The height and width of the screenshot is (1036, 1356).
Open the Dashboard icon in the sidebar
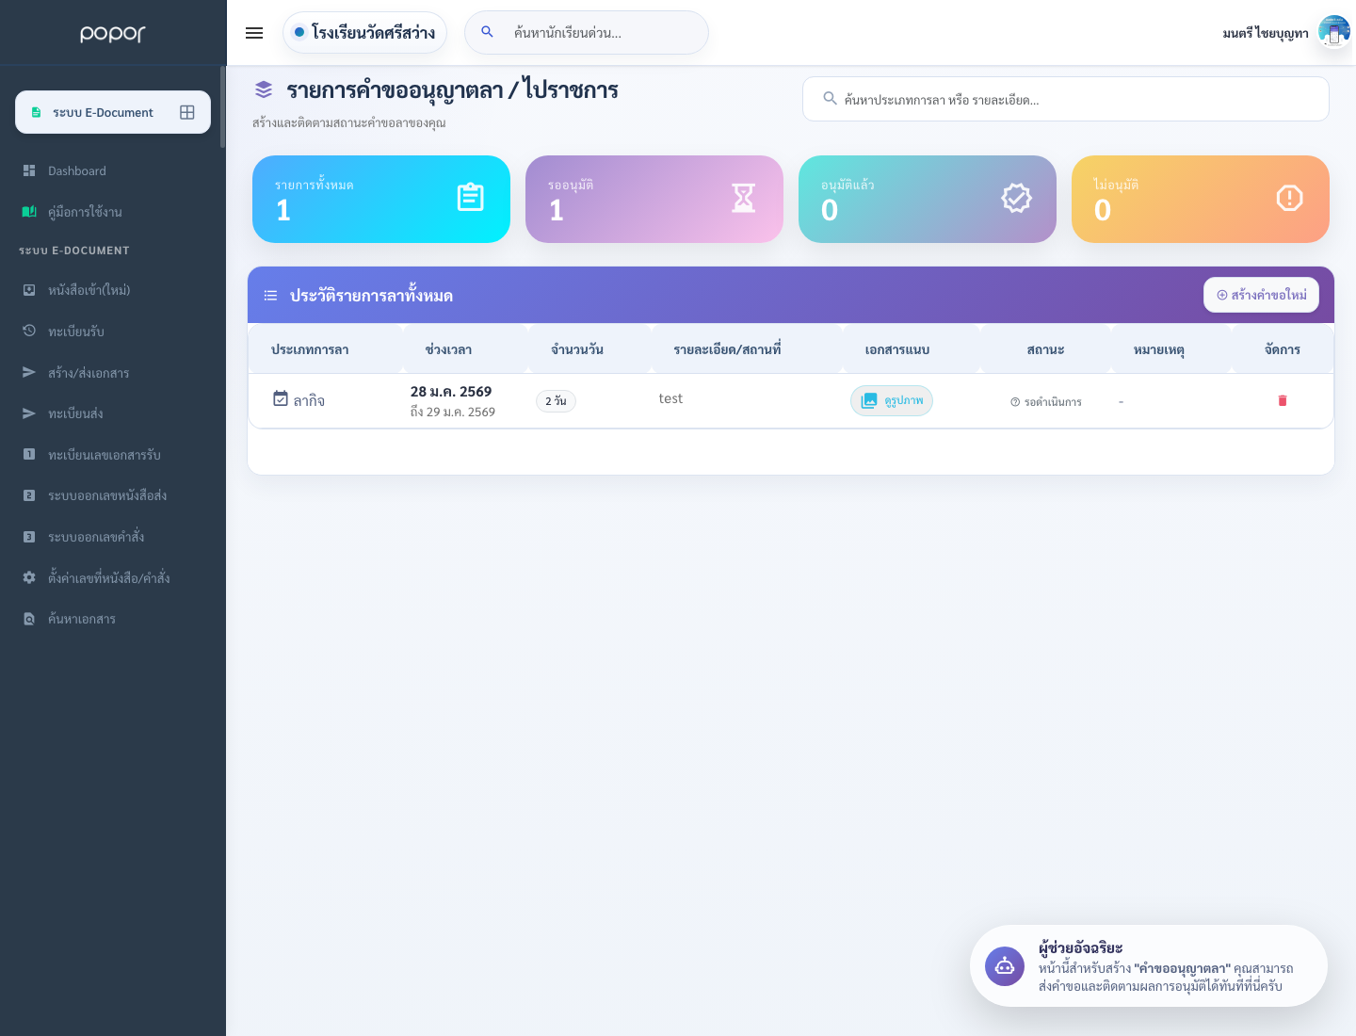pyautogui.click(x=29, y=170)
